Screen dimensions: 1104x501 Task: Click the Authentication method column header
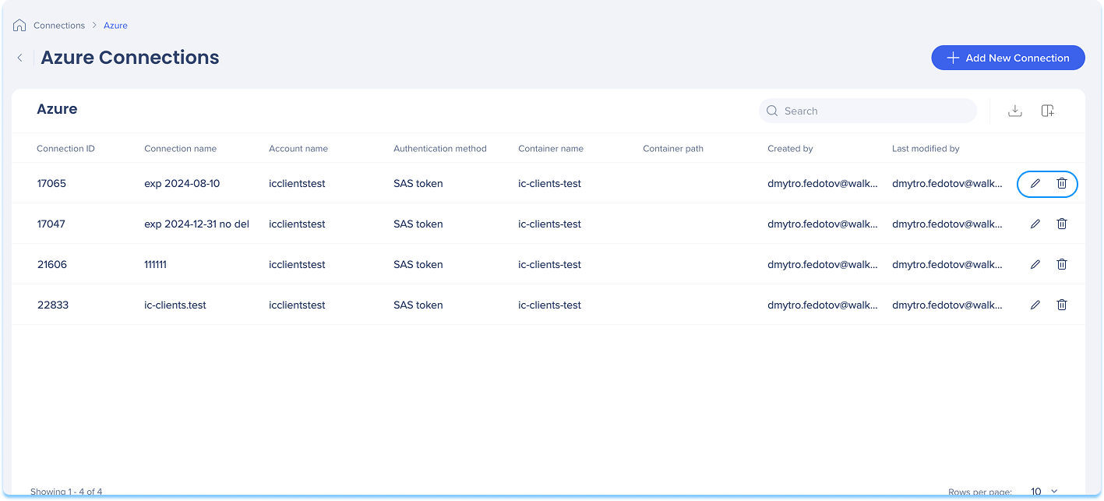pos(440,149)
